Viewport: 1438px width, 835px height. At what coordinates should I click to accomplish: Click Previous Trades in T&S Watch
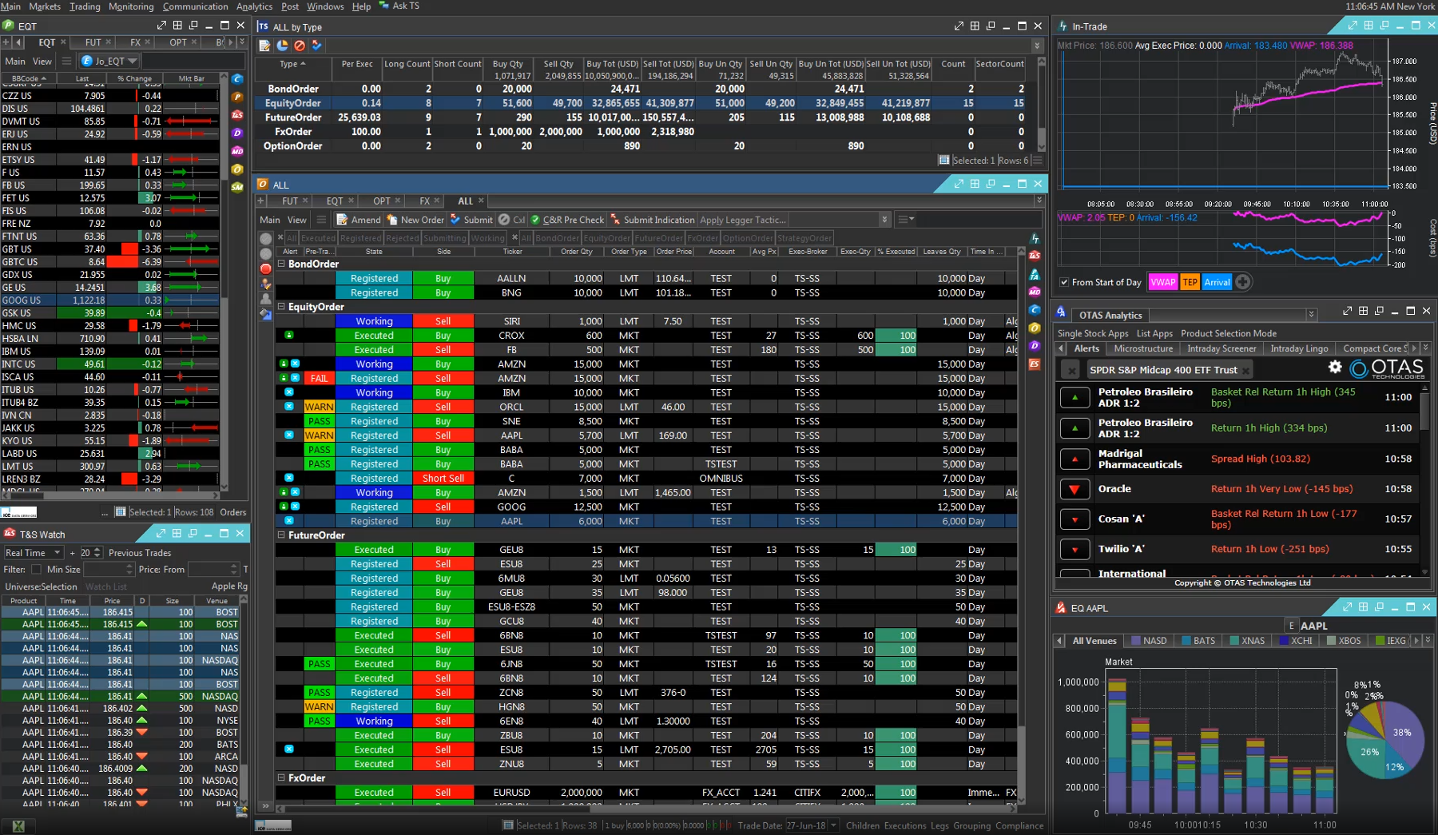pos(140,553)
